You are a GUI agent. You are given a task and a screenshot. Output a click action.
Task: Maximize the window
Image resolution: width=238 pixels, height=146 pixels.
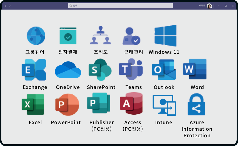point(226,6)
